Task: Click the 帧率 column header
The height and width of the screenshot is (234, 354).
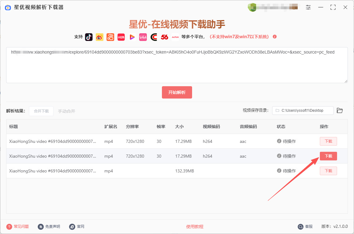Action: [x=161, y=127]
